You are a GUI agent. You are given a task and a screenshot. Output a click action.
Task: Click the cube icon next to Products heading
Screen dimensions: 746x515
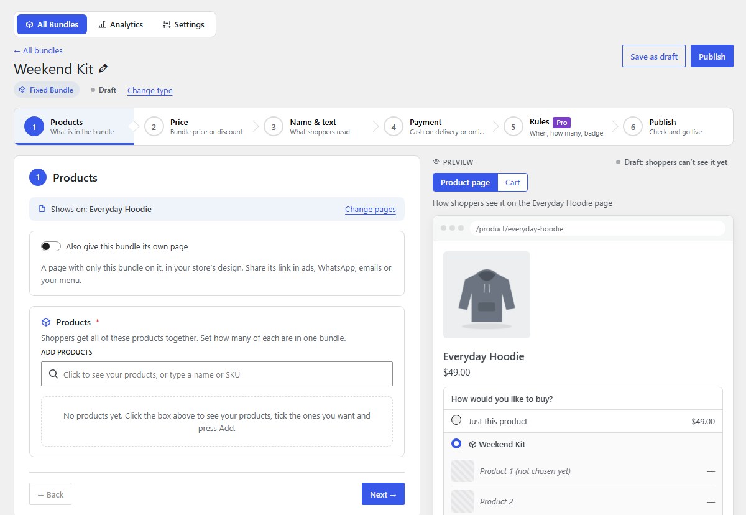(46, 322)
